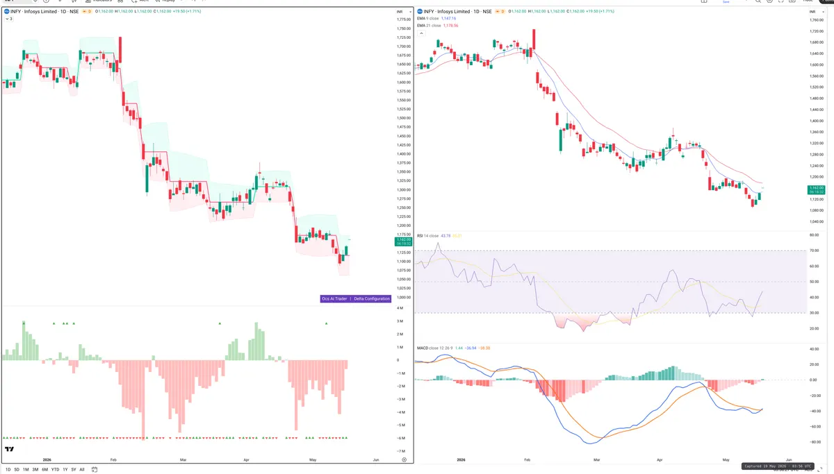
Task: Click 1,760.00 on right price scale
Action: click(x=816, y=20)
